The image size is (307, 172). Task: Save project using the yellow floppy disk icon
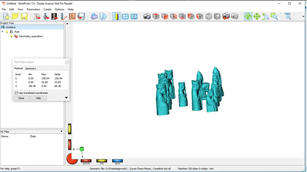pos(24,16)
